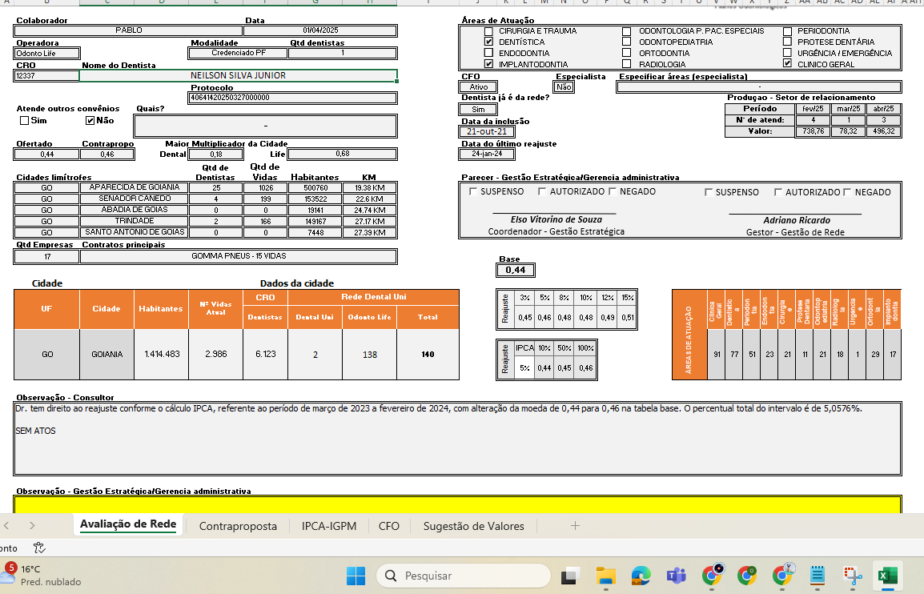Check NEGADO above Adriano Ricardo
Screen dimensions: 924x594
(x=847, y=192)
